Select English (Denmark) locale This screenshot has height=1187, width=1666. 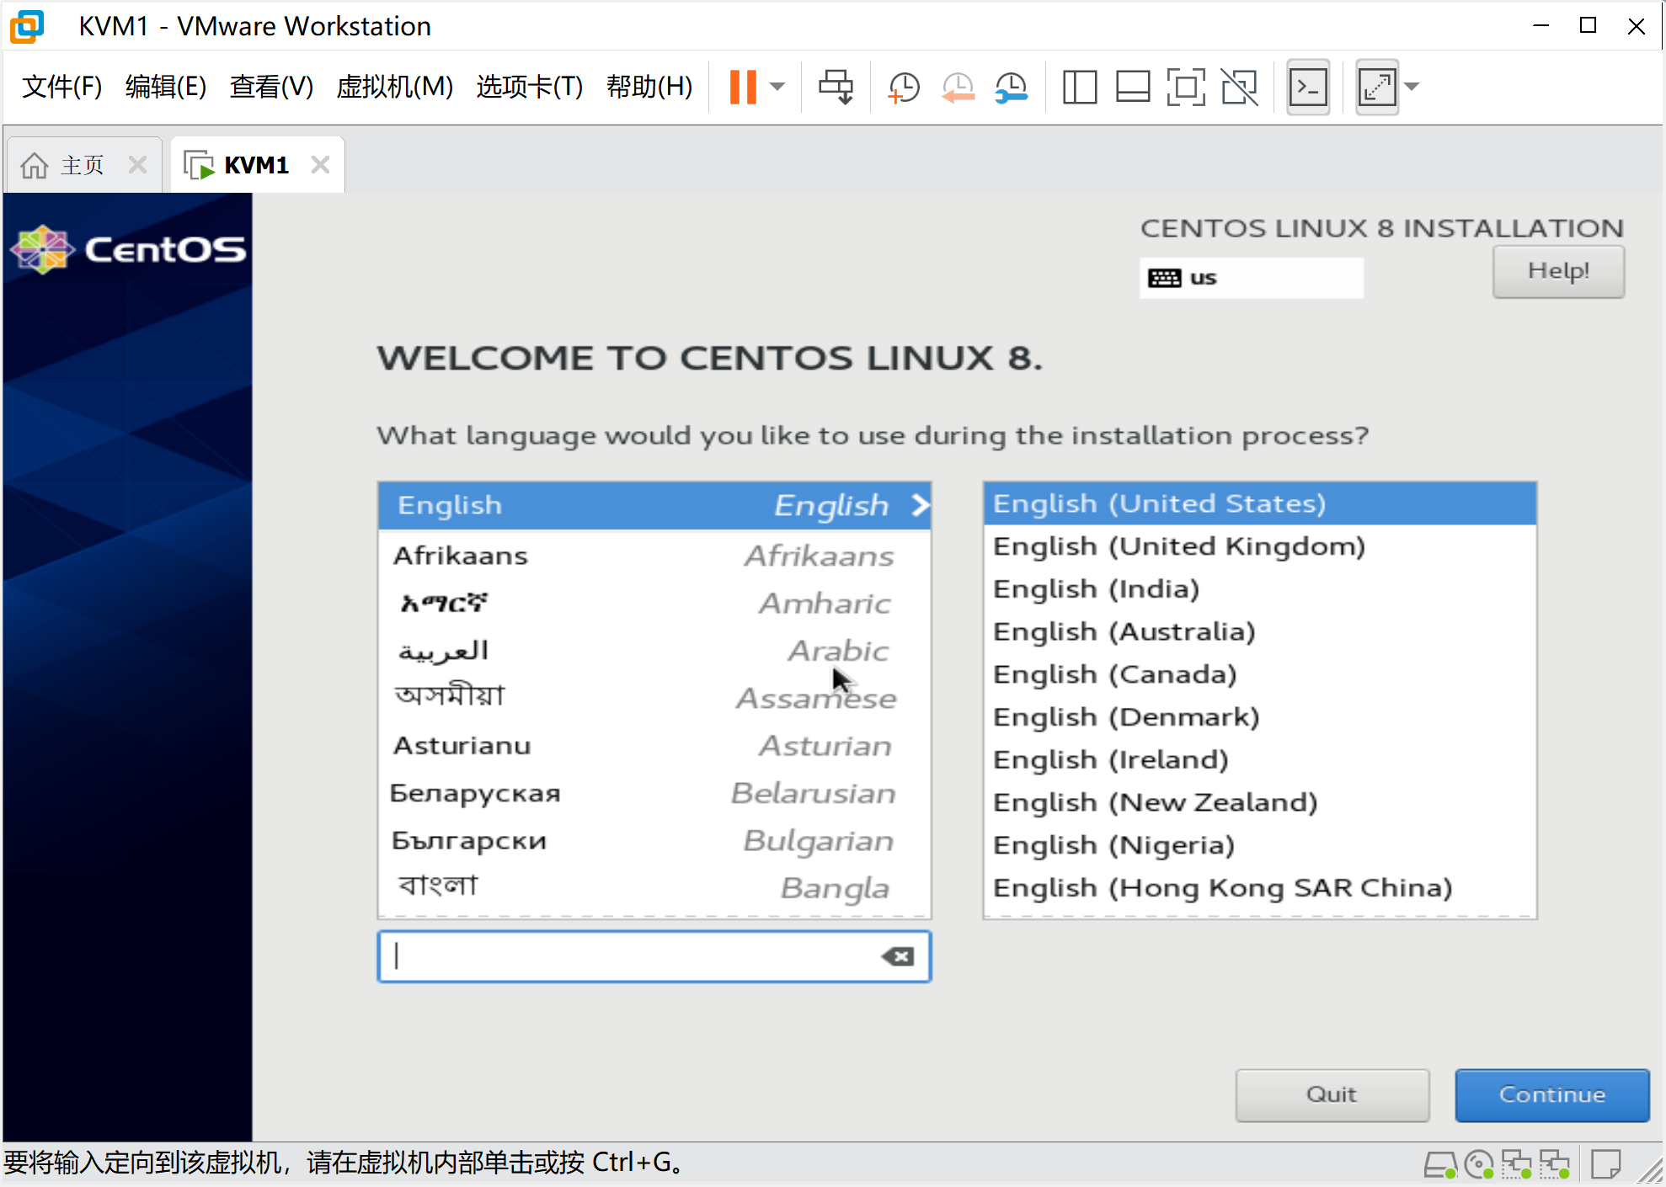click(1259, 717)
